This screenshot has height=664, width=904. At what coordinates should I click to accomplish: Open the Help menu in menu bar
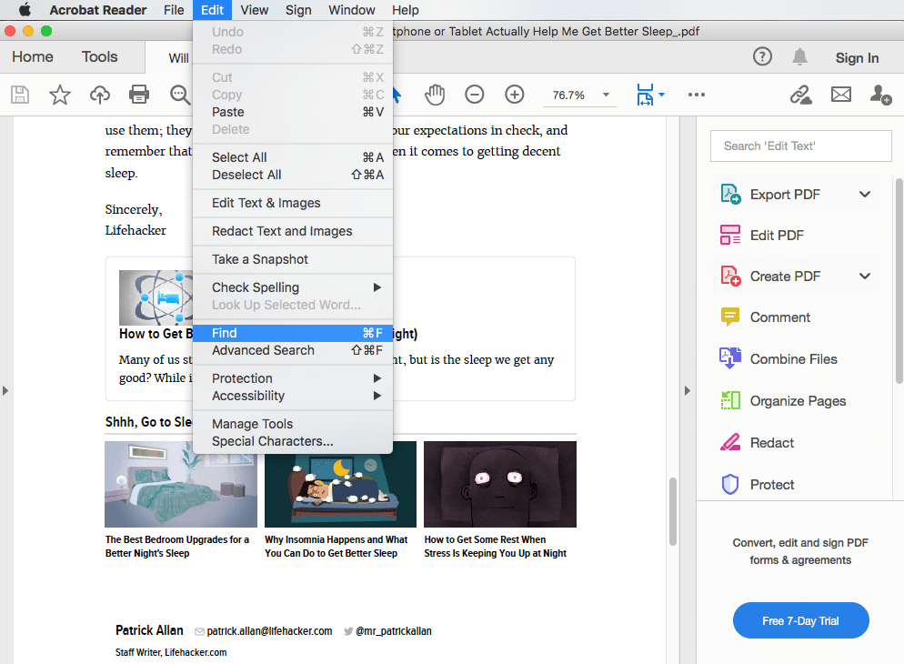pyautogui.click(x=406, y=10)
